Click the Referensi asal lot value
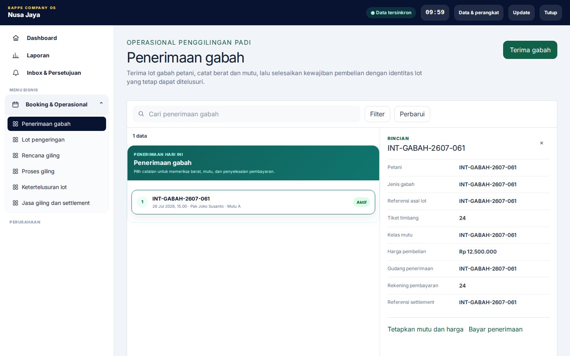Screen dimensions: 570x356 (488, 201)
